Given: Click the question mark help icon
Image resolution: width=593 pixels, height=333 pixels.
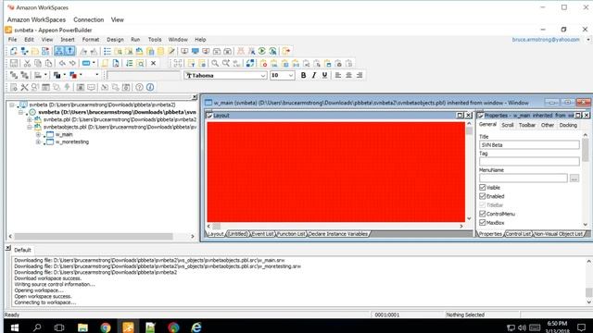Looking at the screenshot, I should click(x=139, y=87).
